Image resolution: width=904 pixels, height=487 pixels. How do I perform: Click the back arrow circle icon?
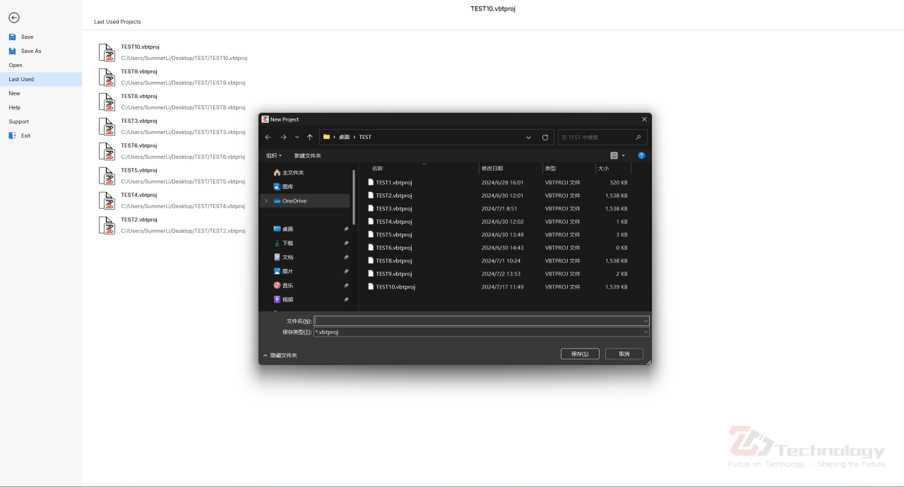[14, 18]
